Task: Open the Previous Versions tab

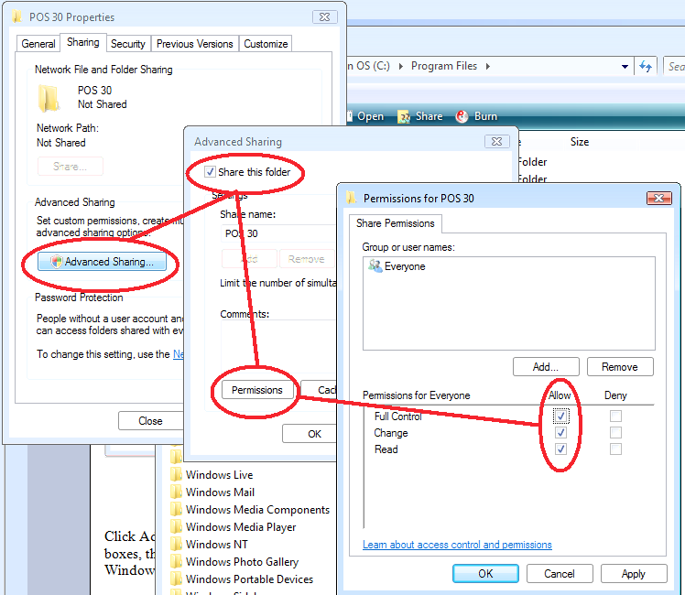Action: pos(195,43)
